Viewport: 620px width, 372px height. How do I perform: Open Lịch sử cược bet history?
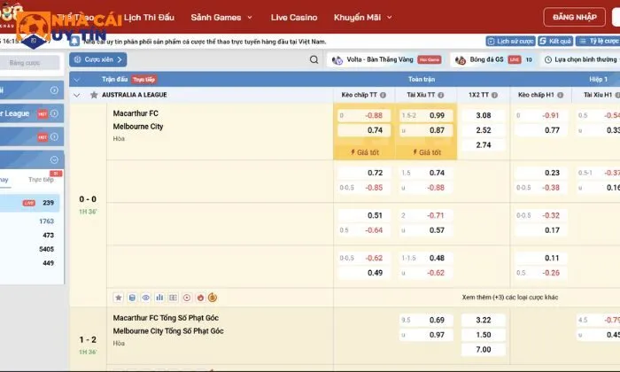pos(510,41)
